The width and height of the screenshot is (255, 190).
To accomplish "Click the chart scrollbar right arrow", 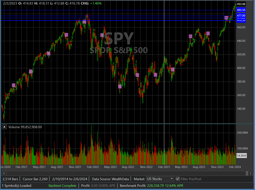I will (250, 173).
